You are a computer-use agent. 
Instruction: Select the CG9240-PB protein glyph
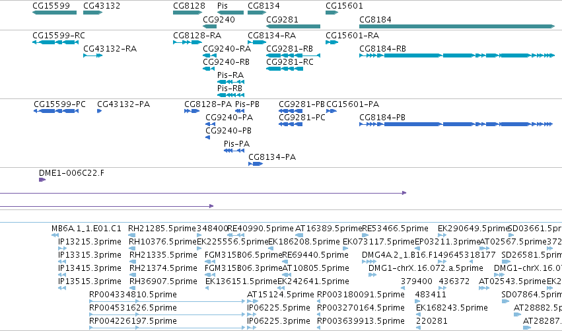click(x=207, y=137)
